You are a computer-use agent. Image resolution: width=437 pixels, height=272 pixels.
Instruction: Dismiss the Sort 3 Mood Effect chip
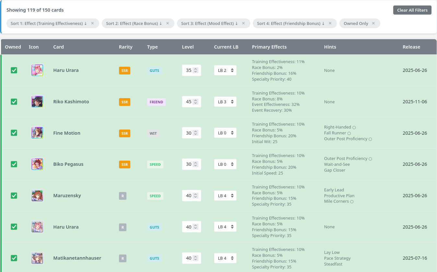coord(243,23)
